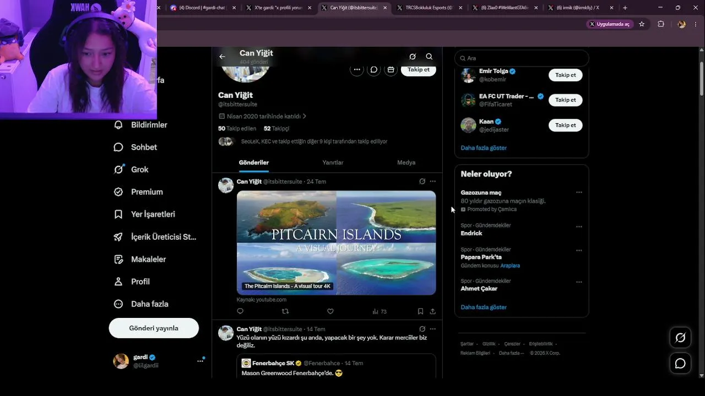Expand the footer Daha fazla menu
This screenshot has width=705, height=396.
[511, 353]
